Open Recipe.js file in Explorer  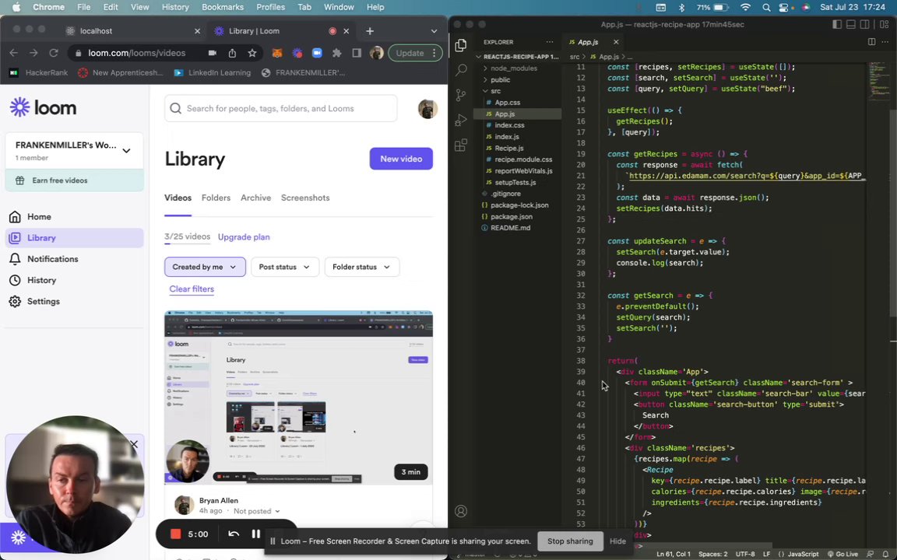[509, 148]
